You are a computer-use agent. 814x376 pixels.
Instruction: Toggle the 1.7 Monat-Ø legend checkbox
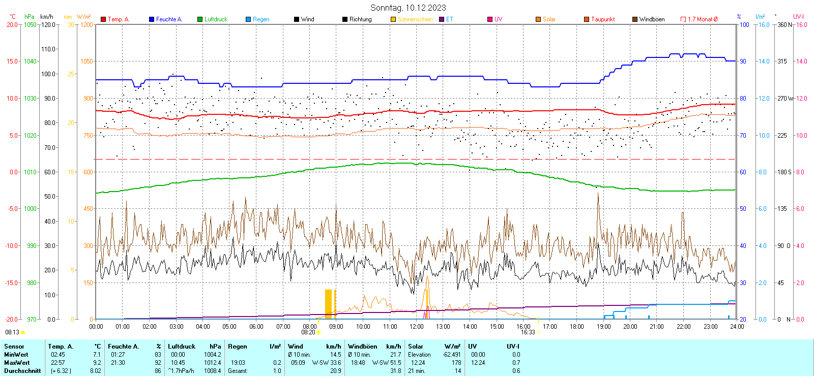pyautogui.click(x=683, y=19)
